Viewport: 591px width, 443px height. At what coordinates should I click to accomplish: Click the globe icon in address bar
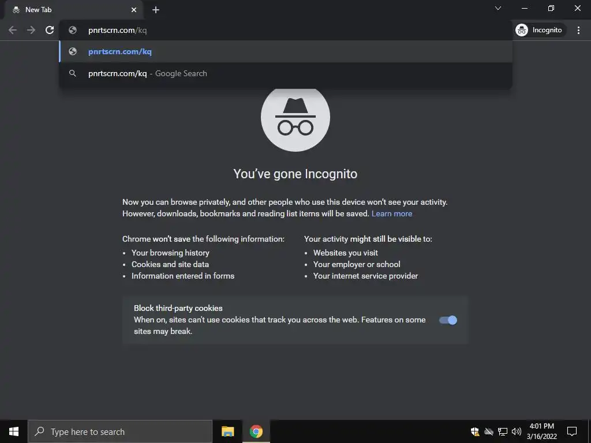tap(73, 30)
